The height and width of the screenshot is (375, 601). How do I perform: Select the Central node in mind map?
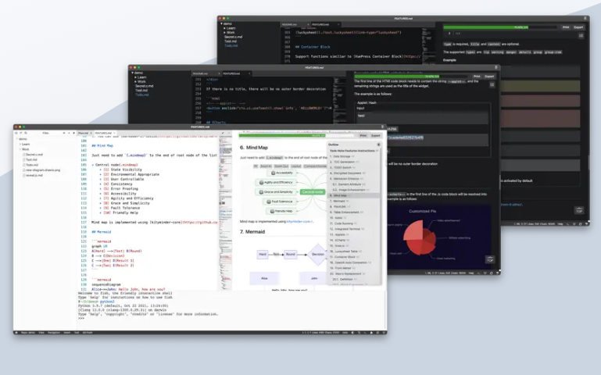[313, 191]
